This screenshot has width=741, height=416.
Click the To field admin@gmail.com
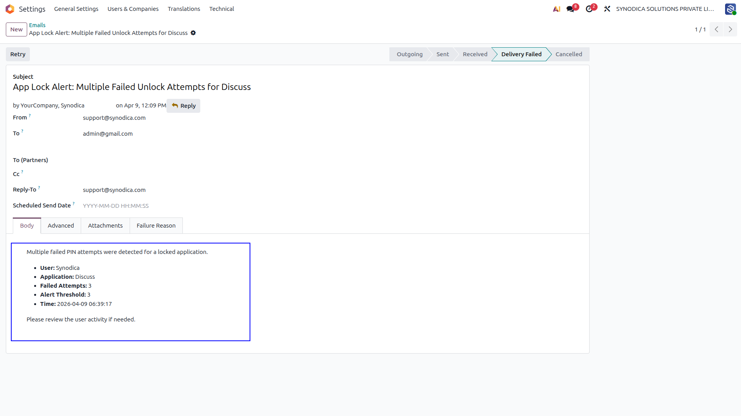click(x=108, y=134)
